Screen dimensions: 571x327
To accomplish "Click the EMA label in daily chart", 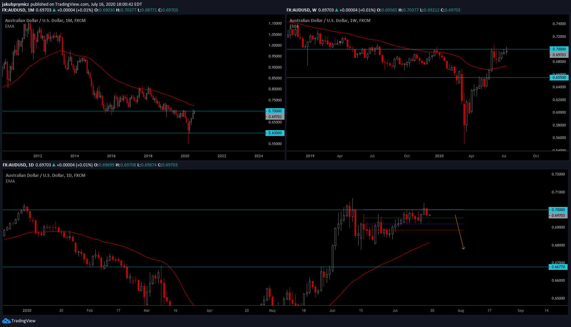I will click(10, 181).
